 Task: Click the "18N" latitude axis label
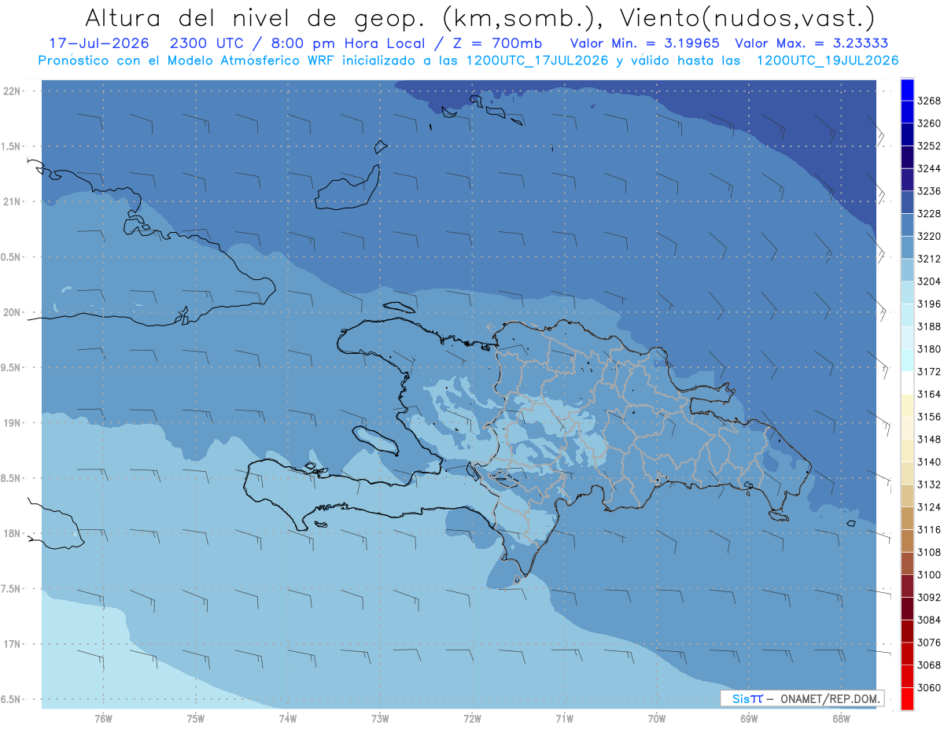point(12,533)
